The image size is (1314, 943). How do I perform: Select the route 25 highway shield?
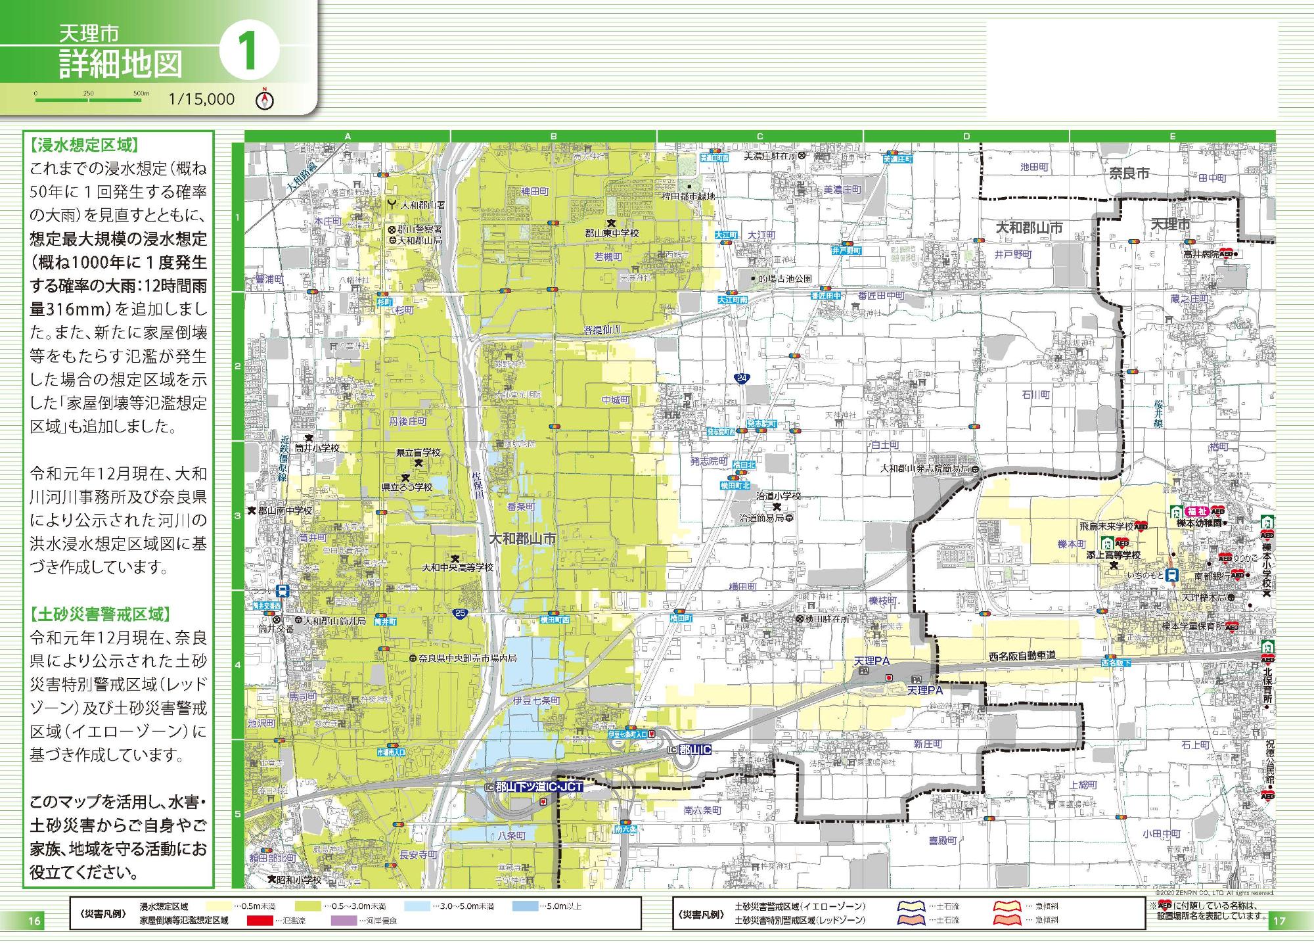pos(461,613)
